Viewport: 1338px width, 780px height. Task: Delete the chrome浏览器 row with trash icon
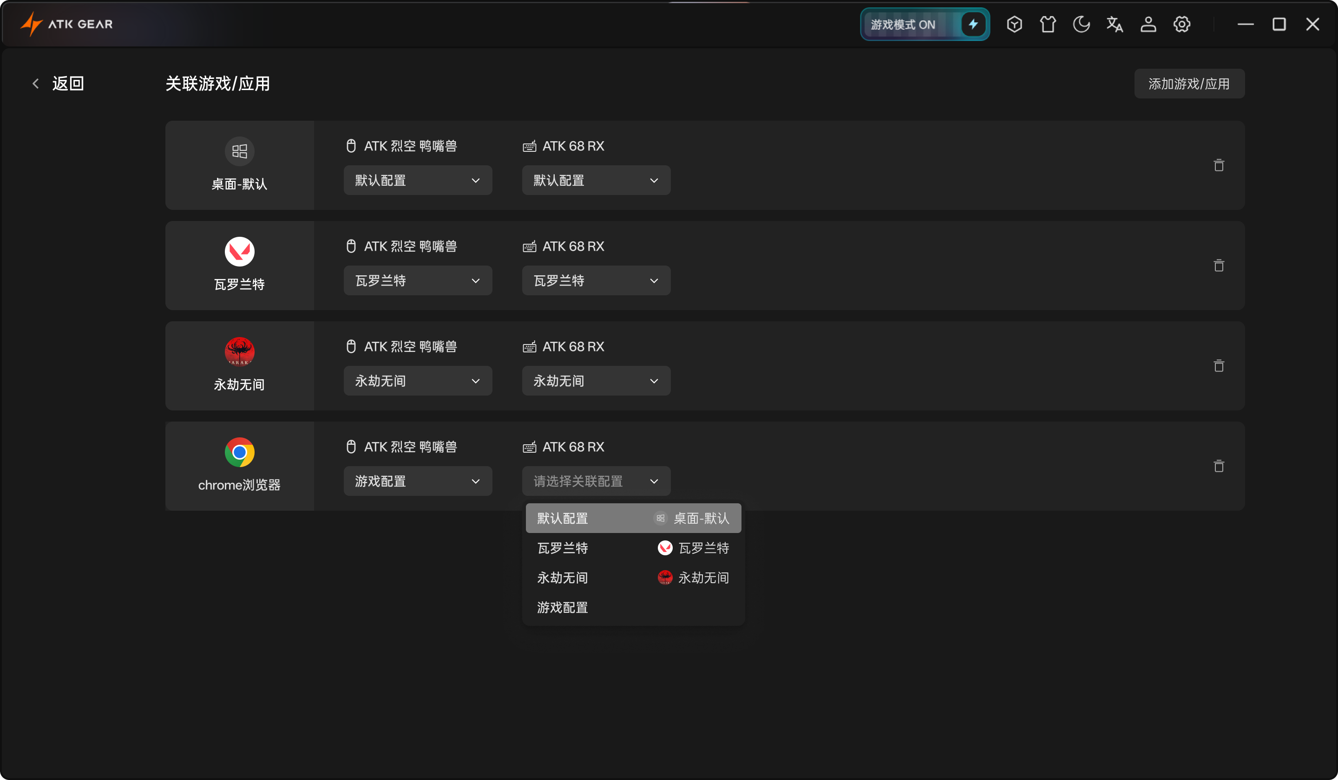1219,466
